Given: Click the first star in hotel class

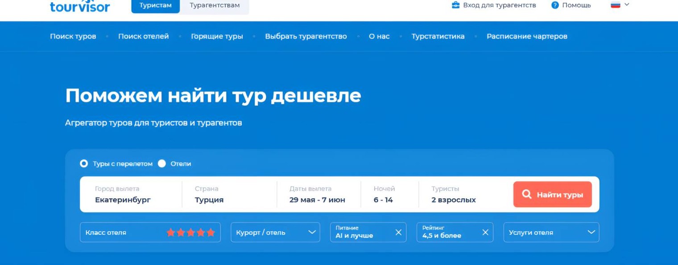Looking at the screenshot, I should 171,232.
